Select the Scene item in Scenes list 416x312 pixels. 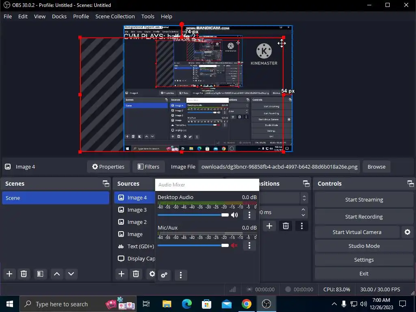pos(55,198)
